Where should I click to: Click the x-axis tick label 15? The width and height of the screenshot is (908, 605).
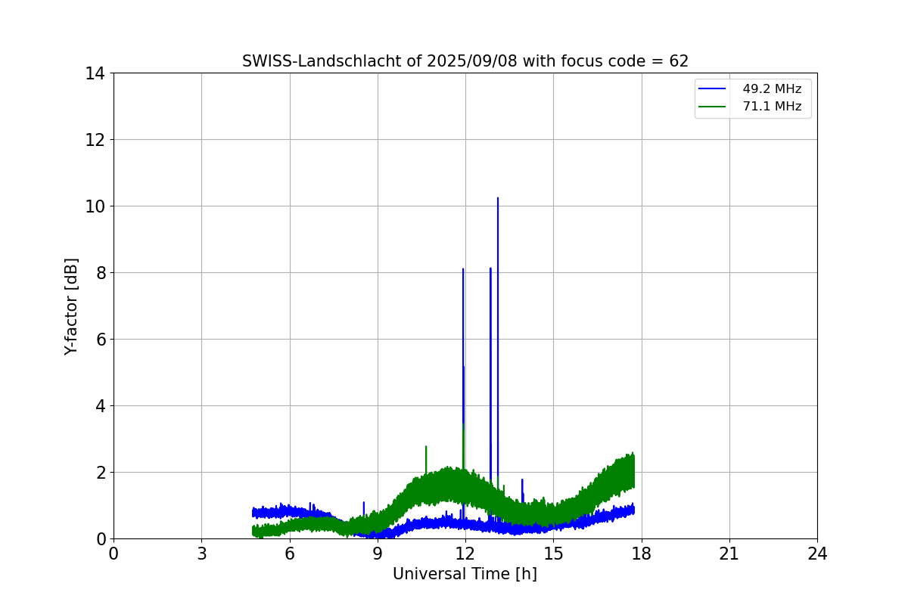(553, 554)
